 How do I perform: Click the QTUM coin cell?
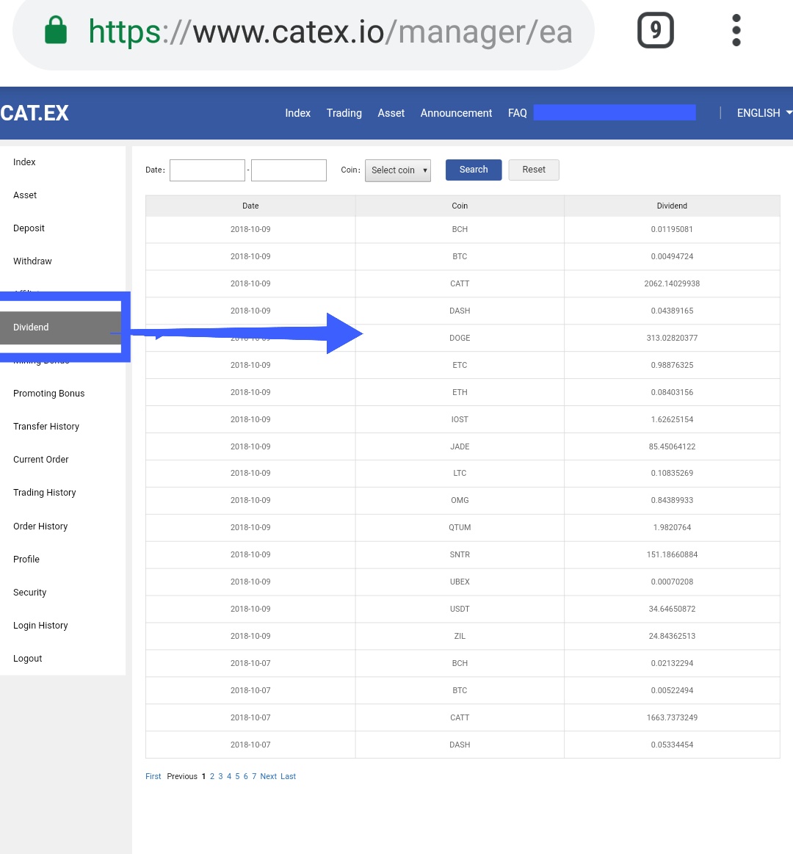click(x=460, y=528)
